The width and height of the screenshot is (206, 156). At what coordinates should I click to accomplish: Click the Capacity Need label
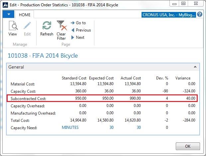click(x=24, y=128)
